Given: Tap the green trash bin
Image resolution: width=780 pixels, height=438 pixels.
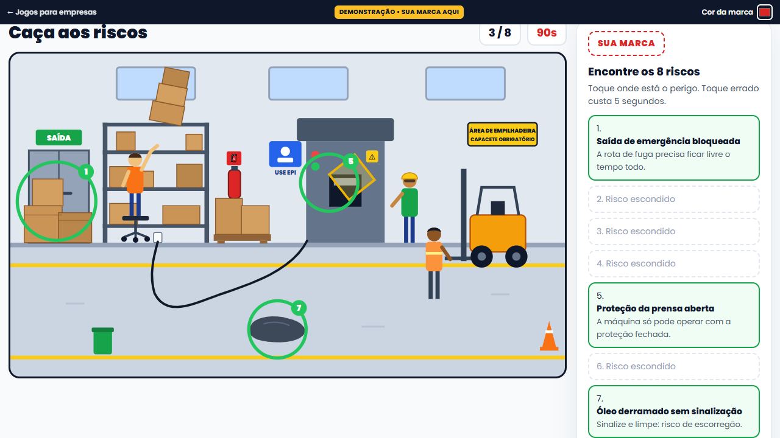Looking at the screenshot, I should coord(103,341).
